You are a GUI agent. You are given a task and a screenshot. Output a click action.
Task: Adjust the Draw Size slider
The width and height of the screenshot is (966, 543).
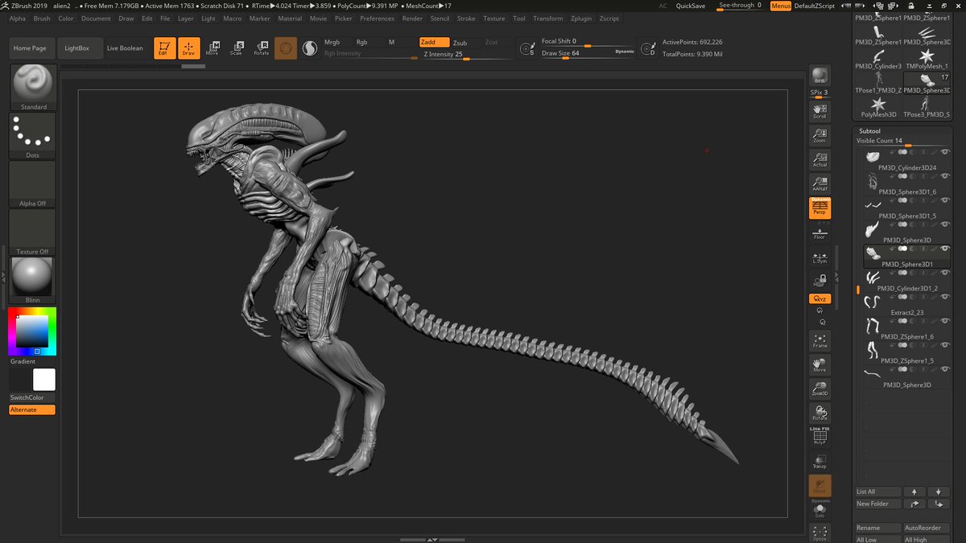(x=587, y=53)
